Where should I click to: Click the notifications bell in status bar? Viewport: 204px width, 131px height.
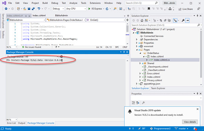pos(195,129)
